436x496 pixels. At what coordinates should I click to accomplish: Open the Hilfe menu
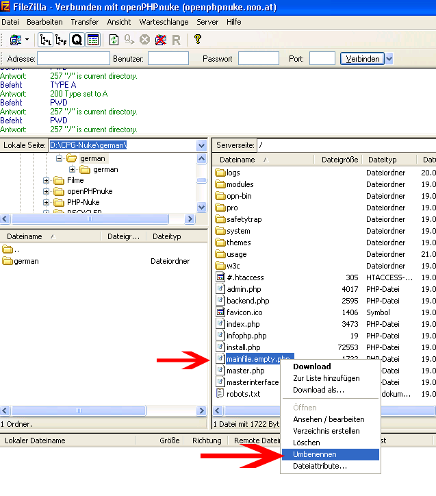click(234, 22)
